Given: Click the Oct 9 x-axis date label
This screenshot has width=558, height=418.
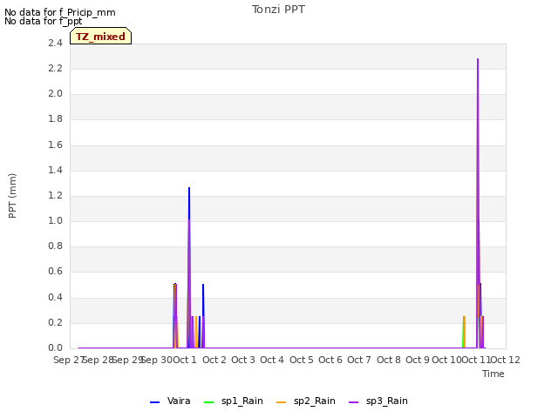Looking at the screenshot, I should pyautogui.click(x=418, y=360).
